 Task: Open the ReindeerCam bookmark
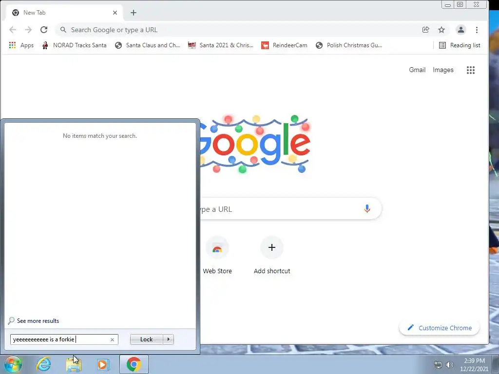(x=284, y=45)
